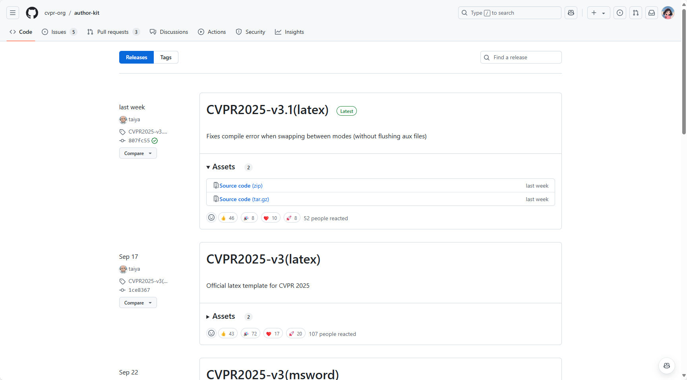This screenshot has width=687, height=380.
Task: Open commit 1ce8367
Action: tap(139, 290)
